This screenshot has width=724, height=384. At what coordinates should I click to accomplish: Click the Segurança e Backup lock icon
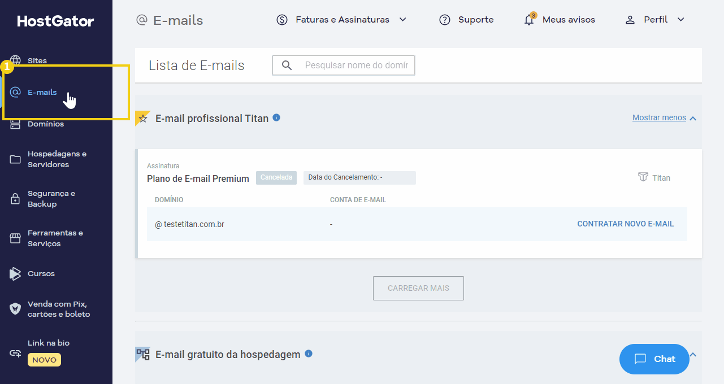15,199
